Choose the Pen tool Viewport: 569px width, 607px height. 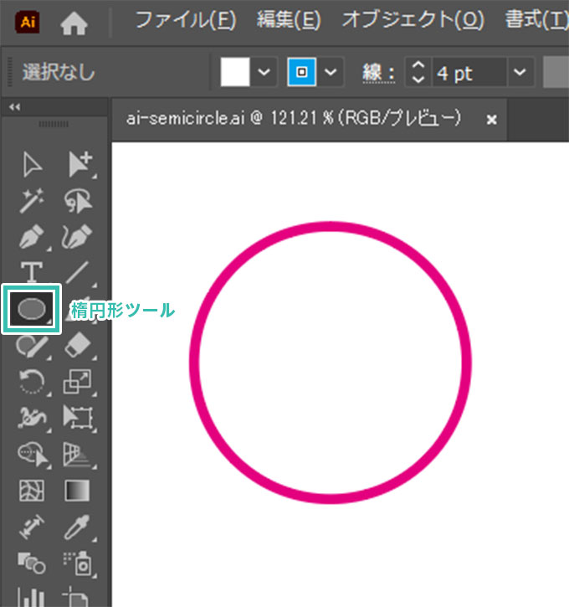[33, 238]
